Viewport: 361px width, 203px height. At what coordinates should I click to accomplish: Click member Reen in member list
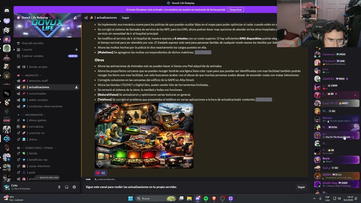[336, 160]
